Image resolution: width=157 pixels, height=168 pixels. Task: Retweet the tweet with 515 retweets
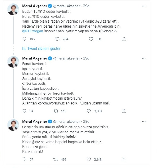click(56, 111)
